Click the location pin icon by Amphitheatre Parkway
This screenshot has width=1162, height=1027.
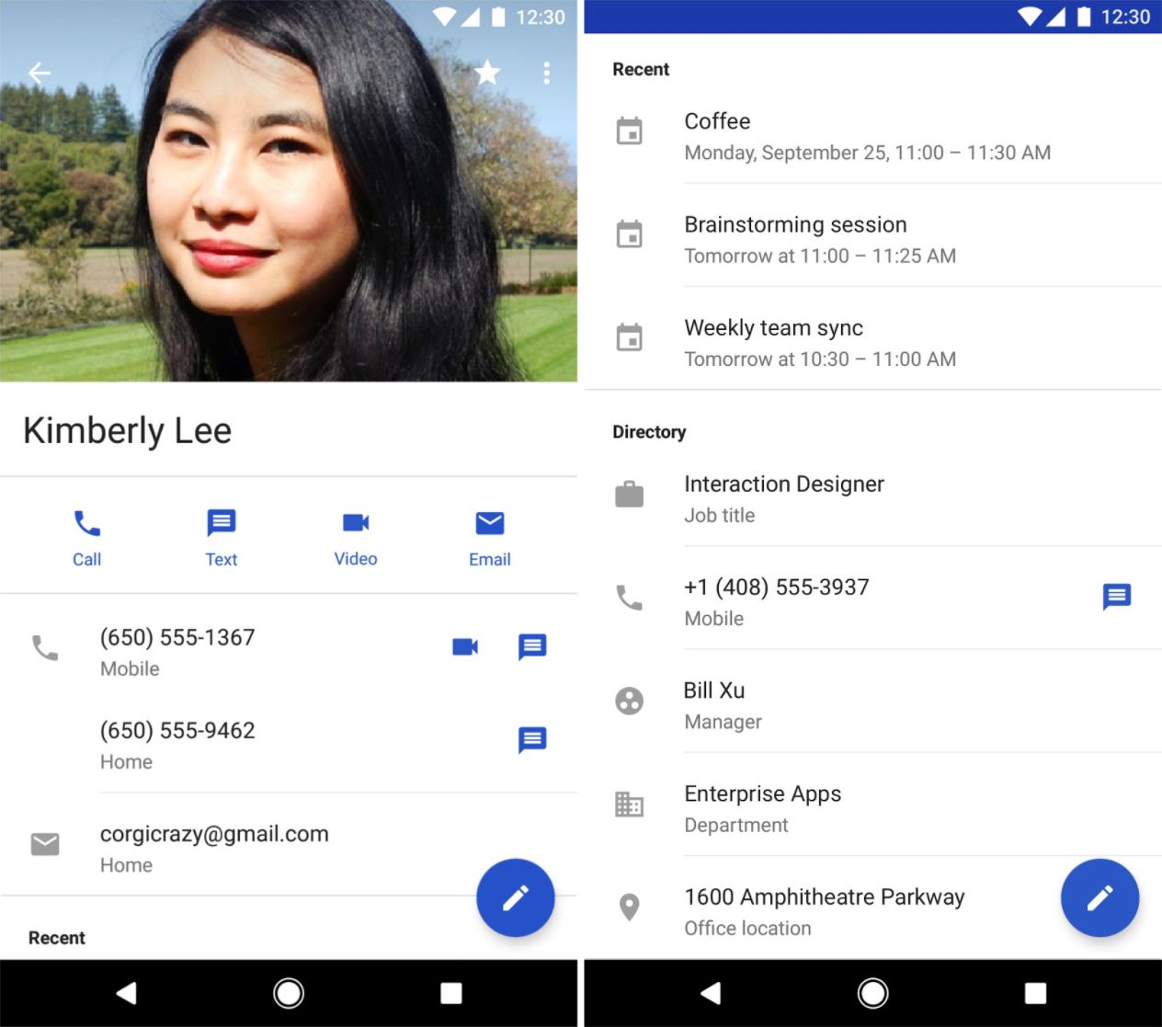630,907
